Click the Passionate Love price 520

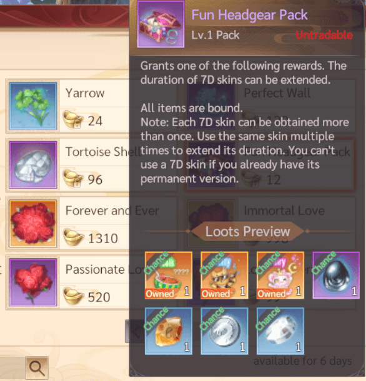coord(99,297)
